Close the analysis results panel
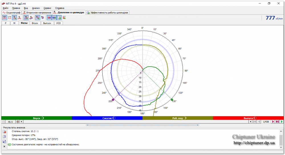 pyautogui.click(x=4, y=146)
